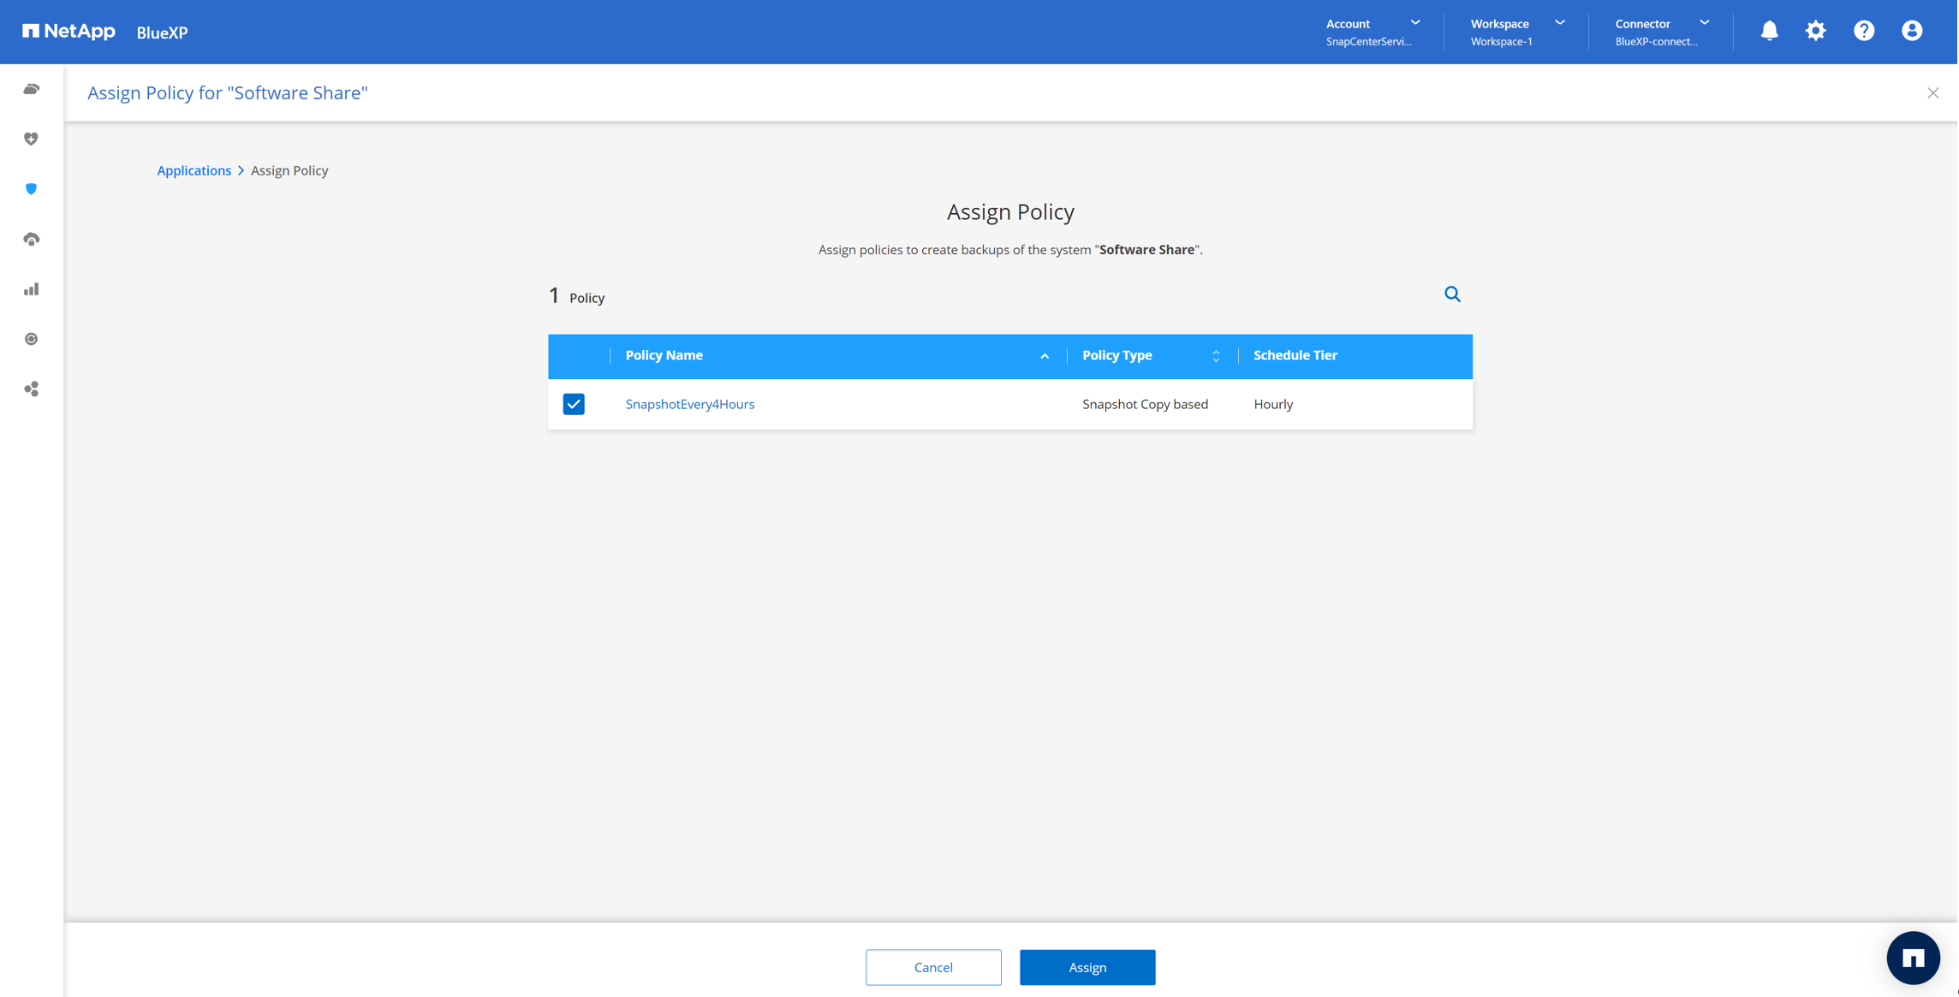Image resolution: width=1959 pixels, height=997 pixels.
Task: Click the Assign button
Action: pyautogui.click(x=1087, y=967)
